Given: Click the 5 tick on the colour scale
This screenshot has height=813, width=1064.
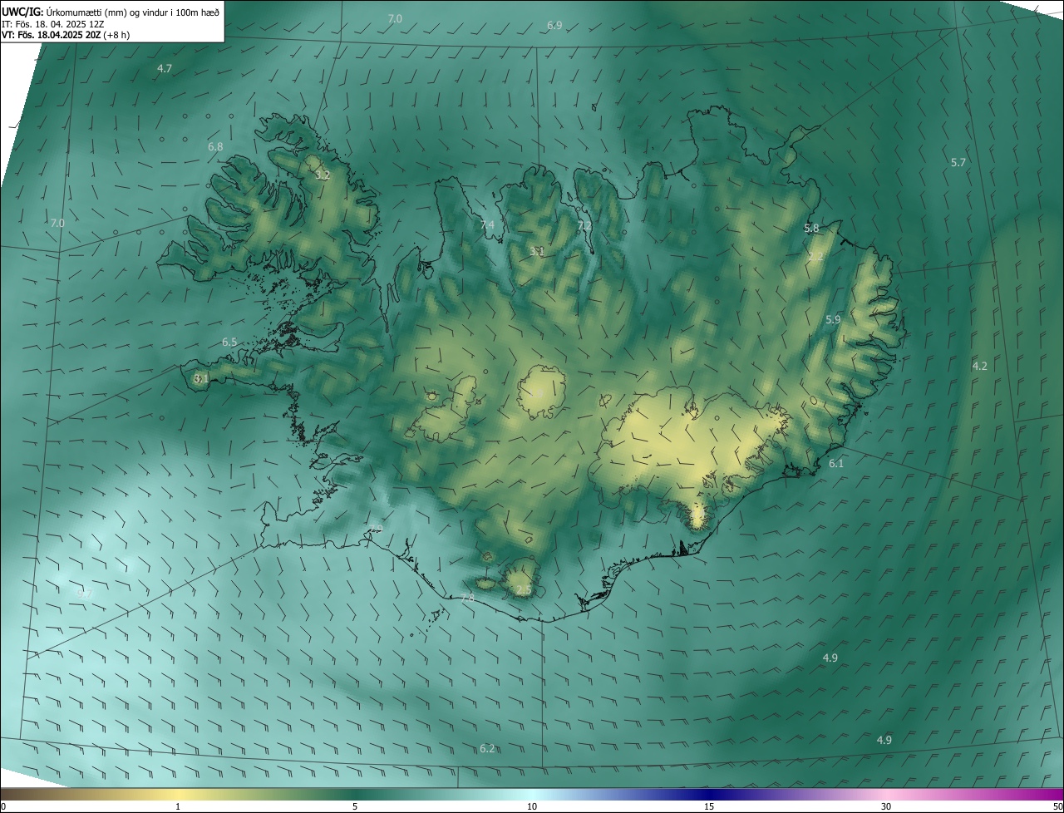Looking at the screenshot, I should click(x=355, y=807).
